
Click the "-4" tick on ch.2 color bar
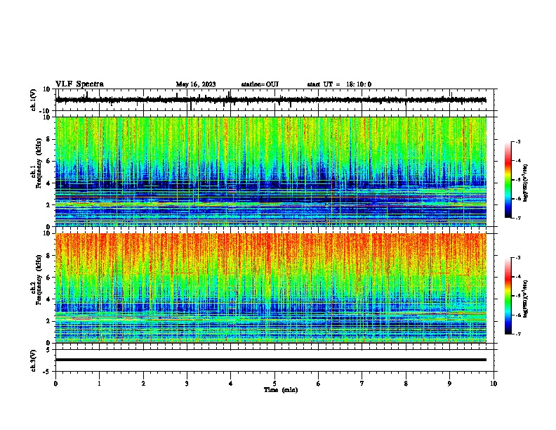[x=518, y=277]
